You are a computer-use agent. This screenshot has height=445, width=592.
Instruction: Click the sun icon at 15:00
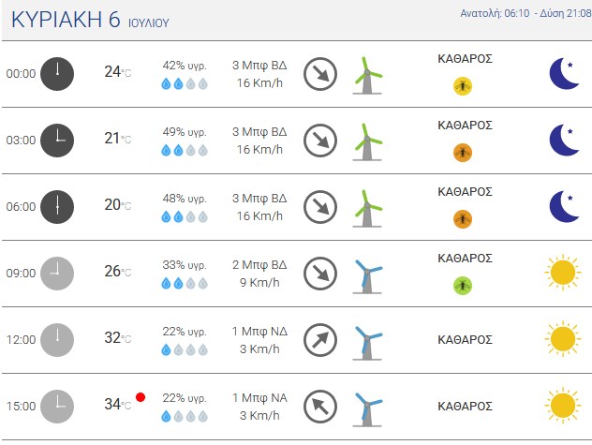pos(563,406)
